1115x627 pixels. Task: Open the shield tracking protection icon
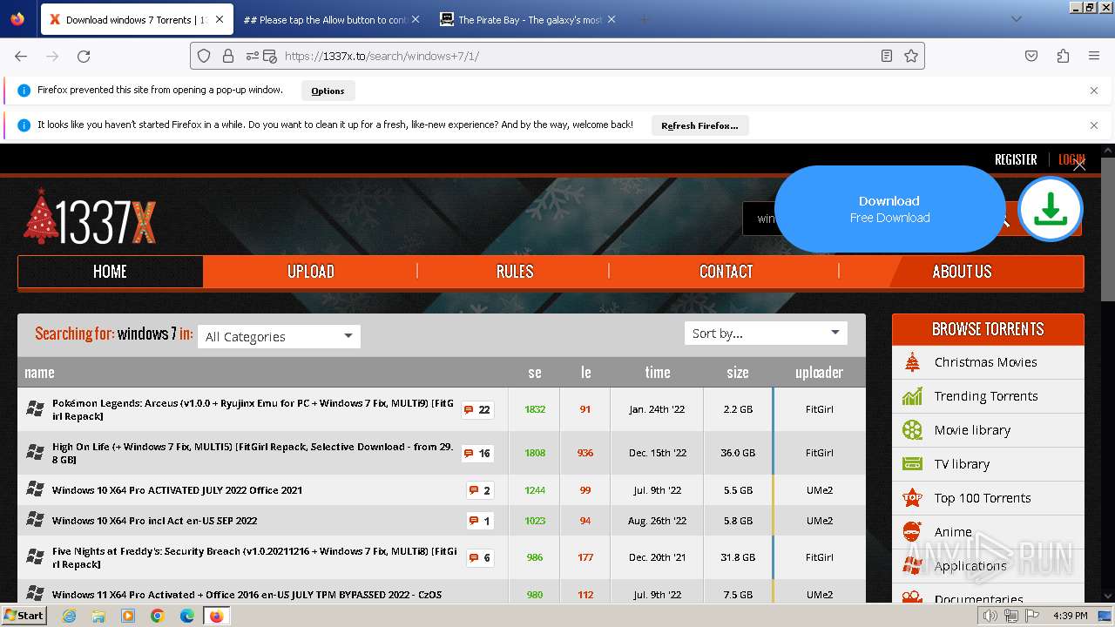click(204, 56)
